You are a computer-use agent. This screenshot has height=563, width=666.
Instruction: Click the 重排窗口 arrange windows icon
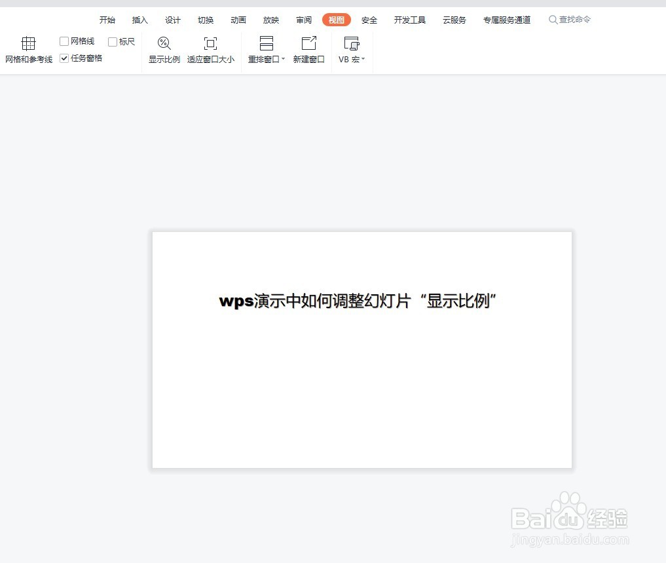coord(267,43)
